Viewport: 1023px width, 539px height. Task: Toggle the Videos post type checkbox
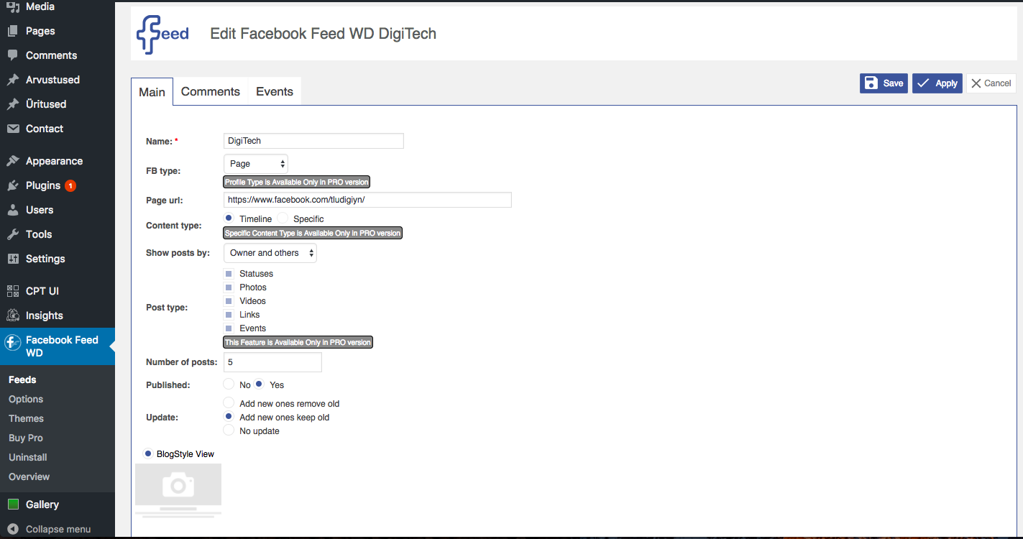click(229, 301)
